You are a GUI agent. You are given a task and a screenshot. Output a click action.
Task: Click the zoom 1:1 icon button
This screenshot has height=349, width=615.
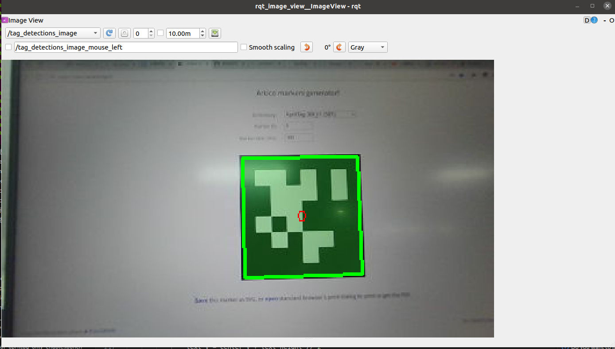click(125, 33)
